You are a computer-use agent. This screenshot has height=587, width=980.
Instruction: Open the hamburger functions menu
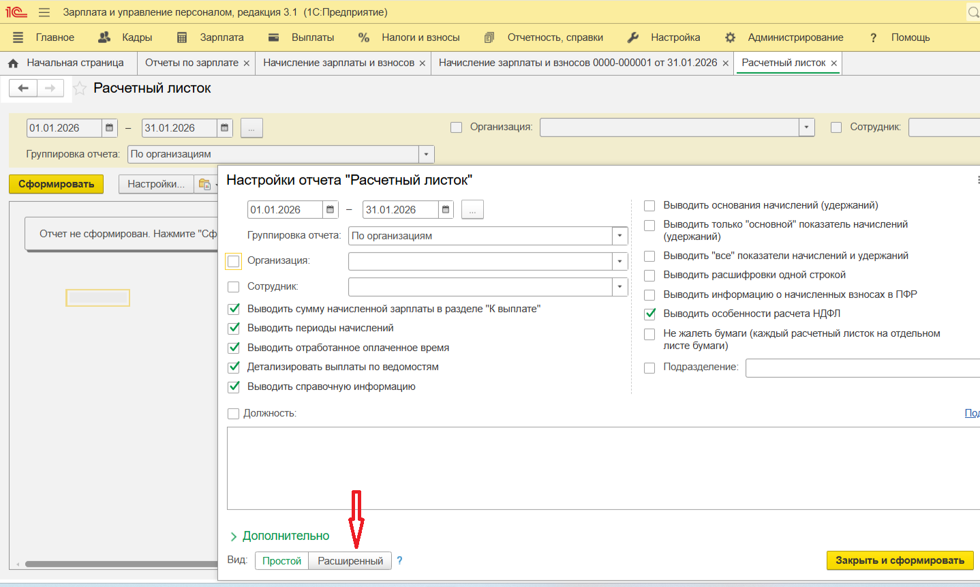coord(44,12)
